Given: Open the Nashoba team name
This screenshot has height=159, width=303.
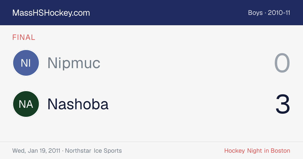Looking at the screenshot, I should [x=78, y=104].
